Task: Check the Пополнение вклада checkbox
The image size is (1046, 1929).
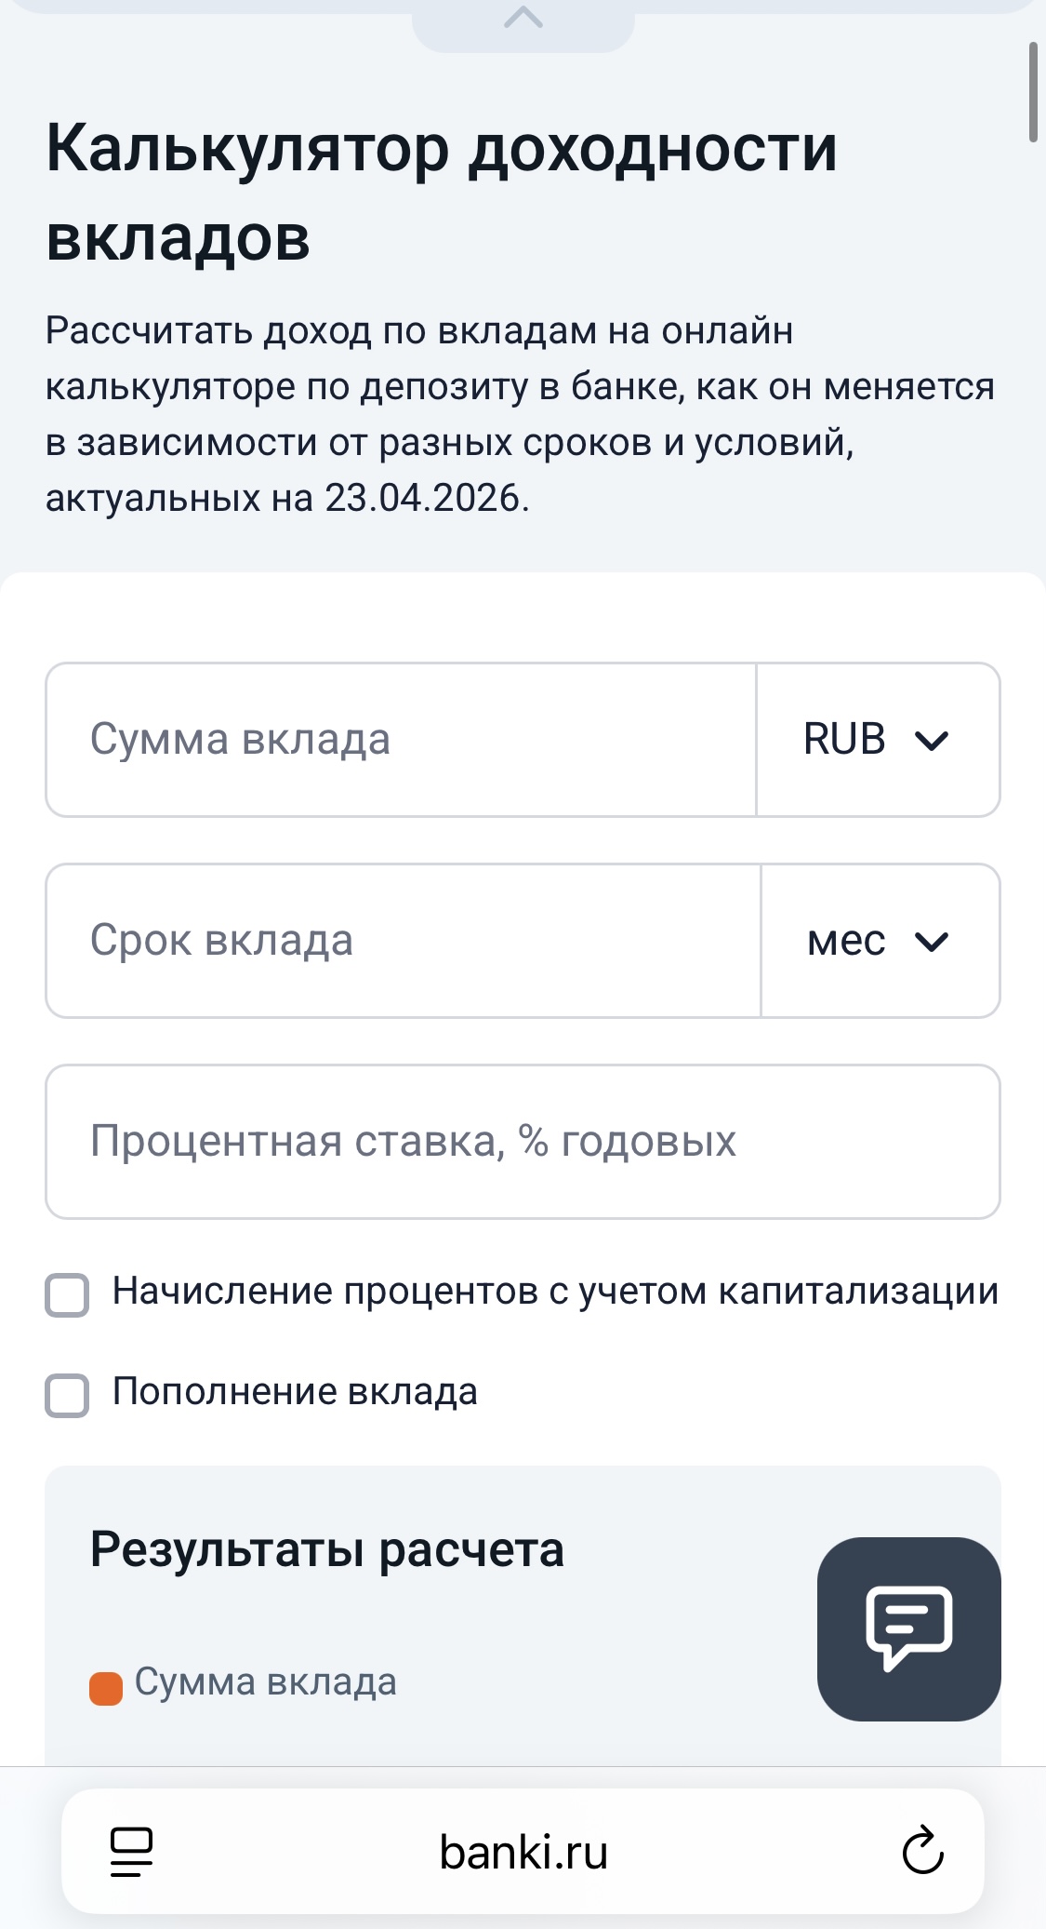Action: 68,1395
